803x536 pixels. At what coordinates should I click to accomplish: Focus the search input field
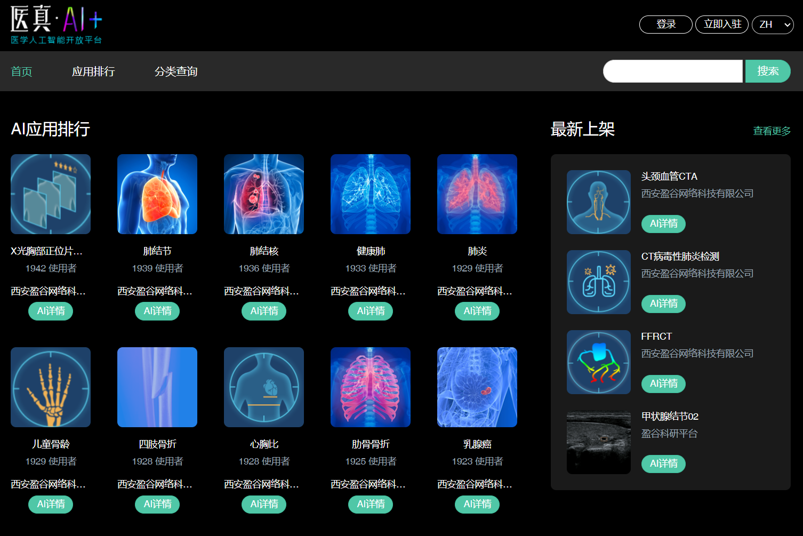(672, 71)
